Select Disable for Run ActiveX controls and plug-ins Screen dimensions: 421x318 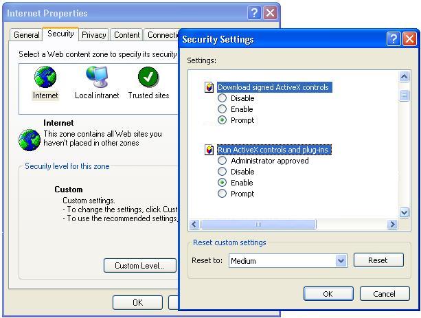[x=222, y=172]
